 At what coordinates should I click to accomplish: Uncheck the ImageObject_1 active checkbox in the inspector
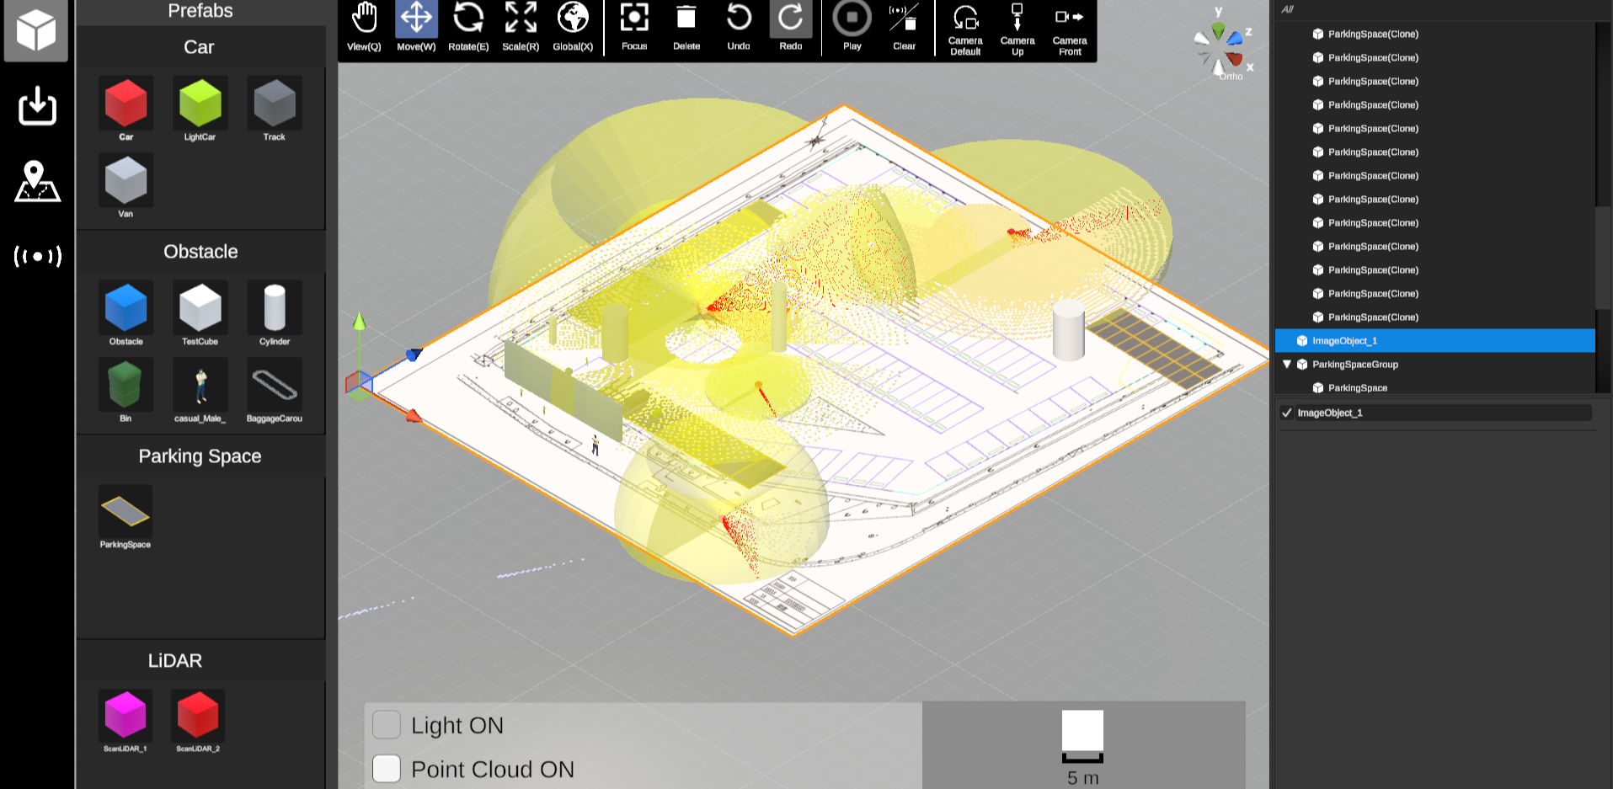1287,413
